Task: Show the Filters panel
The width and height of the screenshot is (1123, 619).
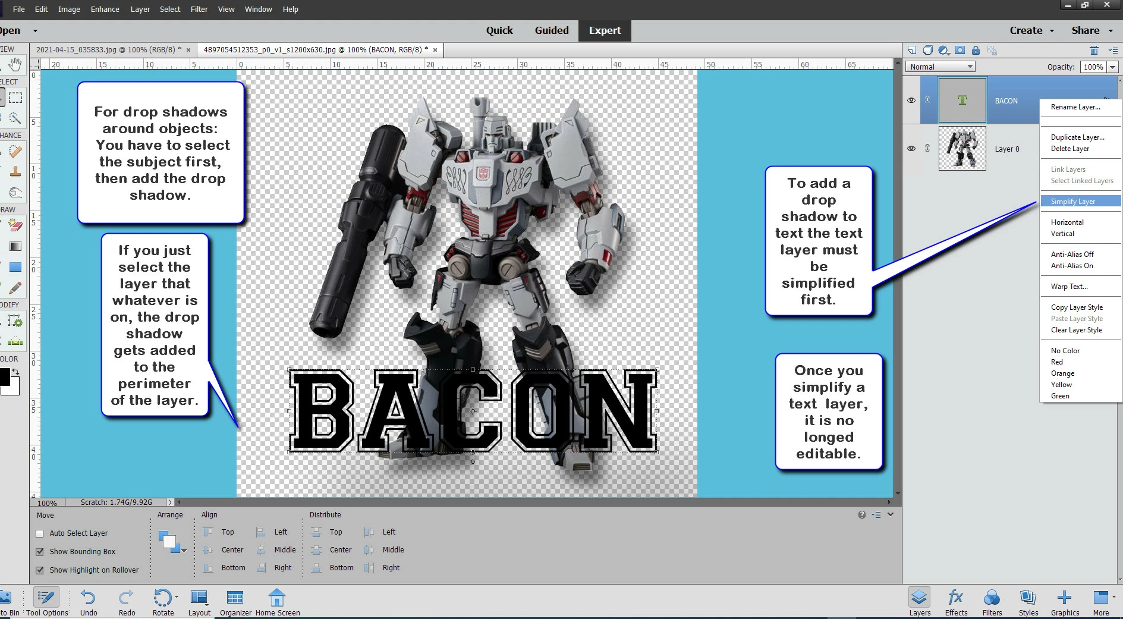Action: pos(992,602)
